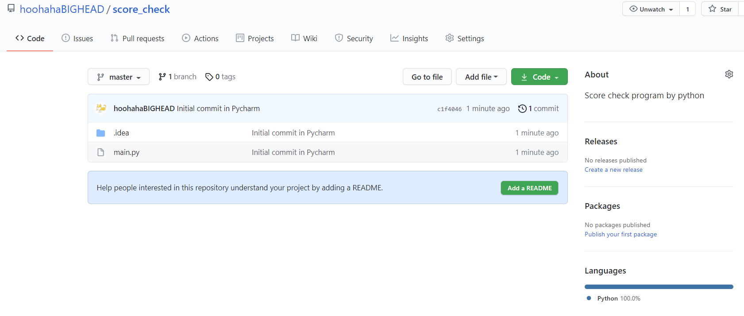This screenshot has height=316, width=744.
Task: Open the main.py file
Action: tap(127, 152)
